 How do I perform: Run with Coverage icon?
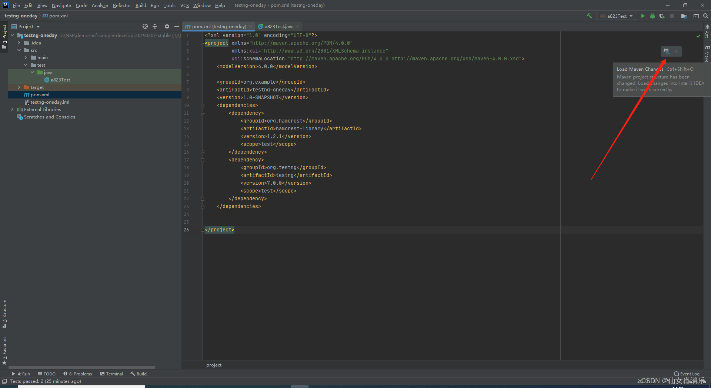tap(662, 16)
